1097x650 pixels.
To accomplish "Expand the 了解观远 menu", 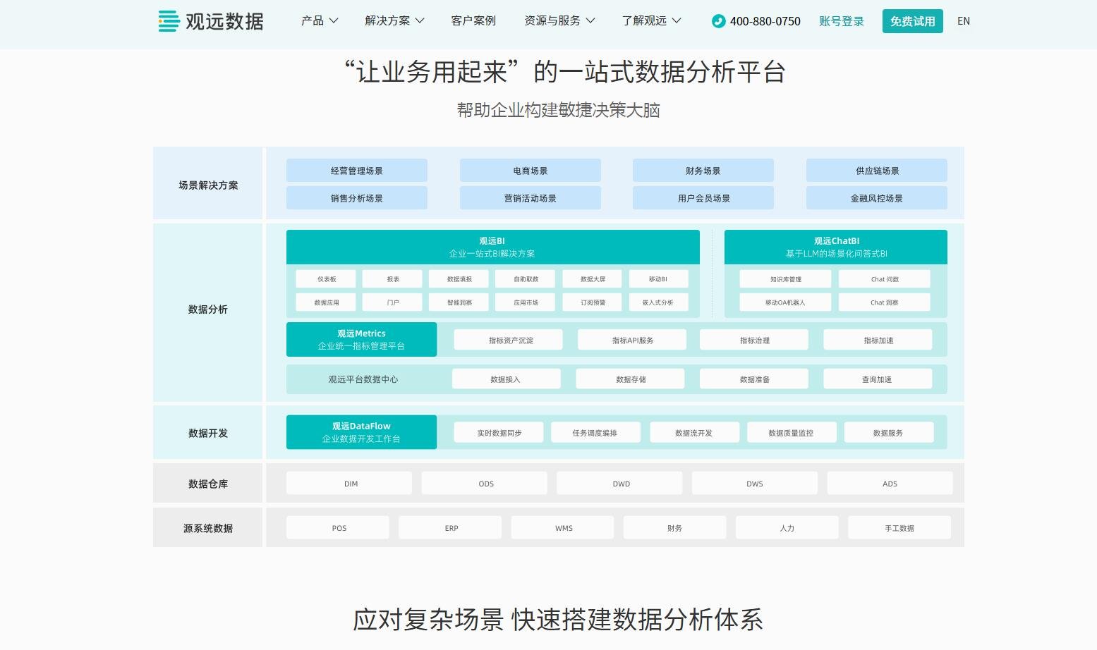I will pyautogui.click(x=650, y=21).
